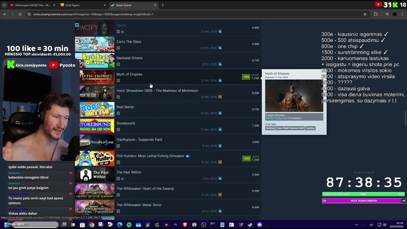
Task: Open Microsoft Store from taskbar
Action: tap(82, 225)
